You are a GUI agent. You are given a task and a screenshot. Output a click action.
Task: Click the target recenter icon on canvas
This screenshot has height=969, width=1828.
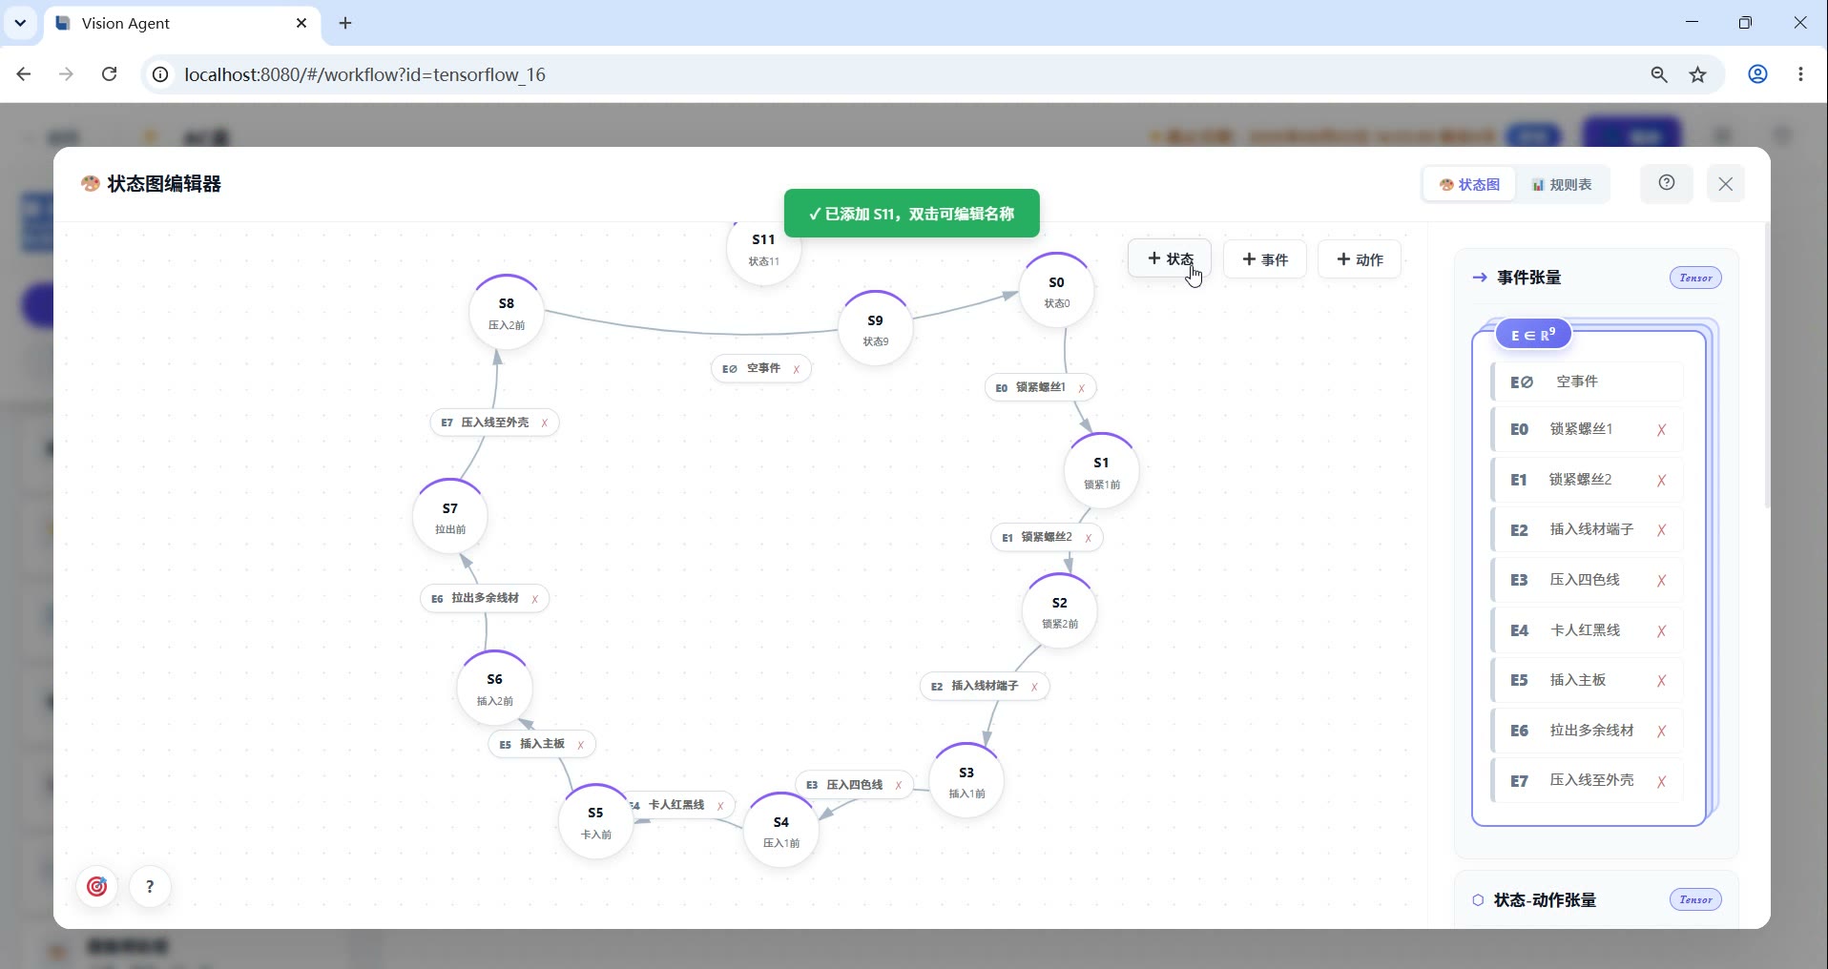click(97, 887)
